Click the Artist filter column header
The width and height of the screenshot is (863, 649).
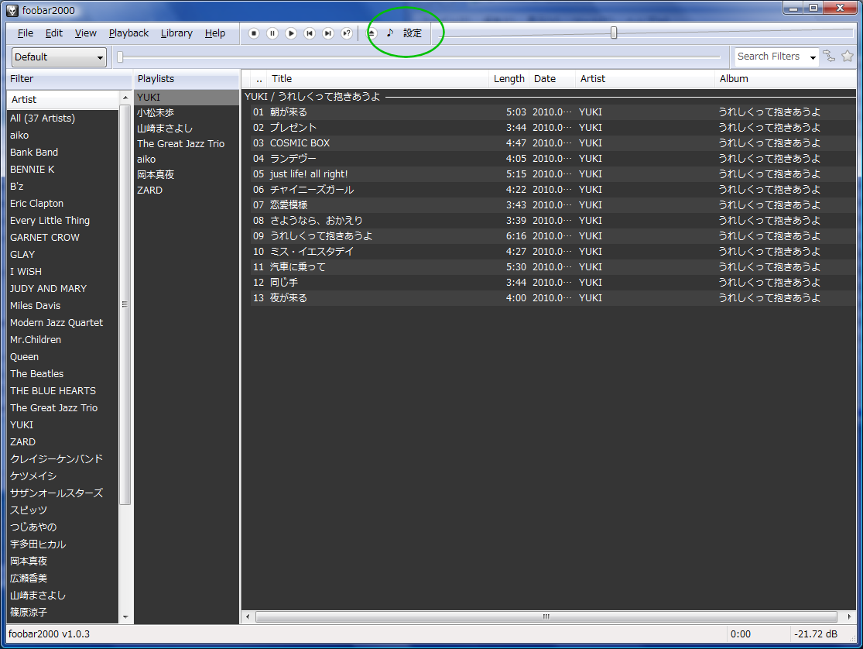(x=63, y=100)
